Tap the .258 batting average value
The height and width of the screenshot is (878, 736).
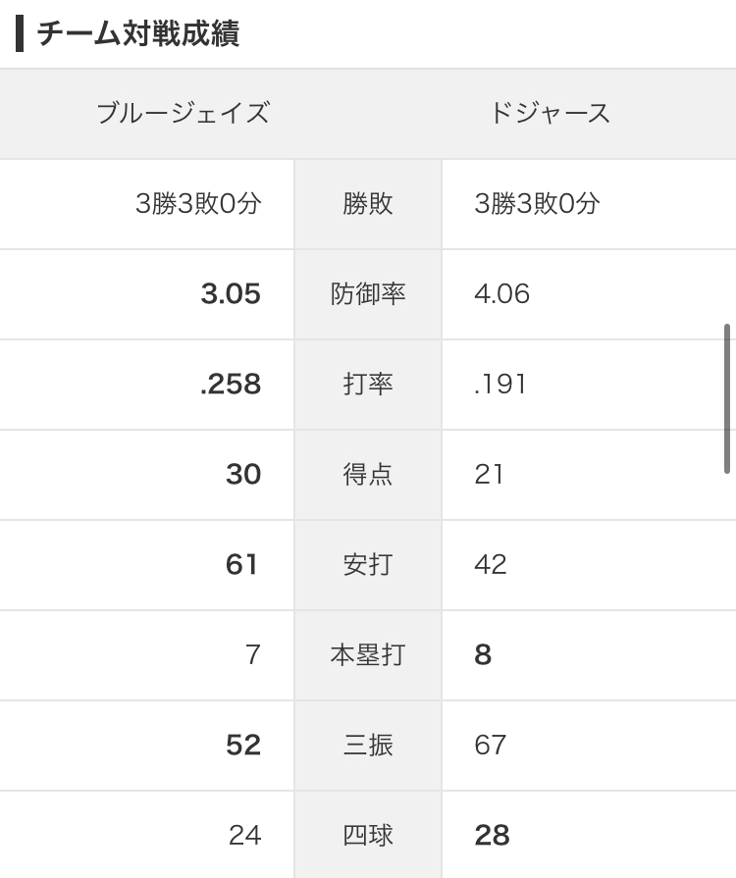click(231, 384)
